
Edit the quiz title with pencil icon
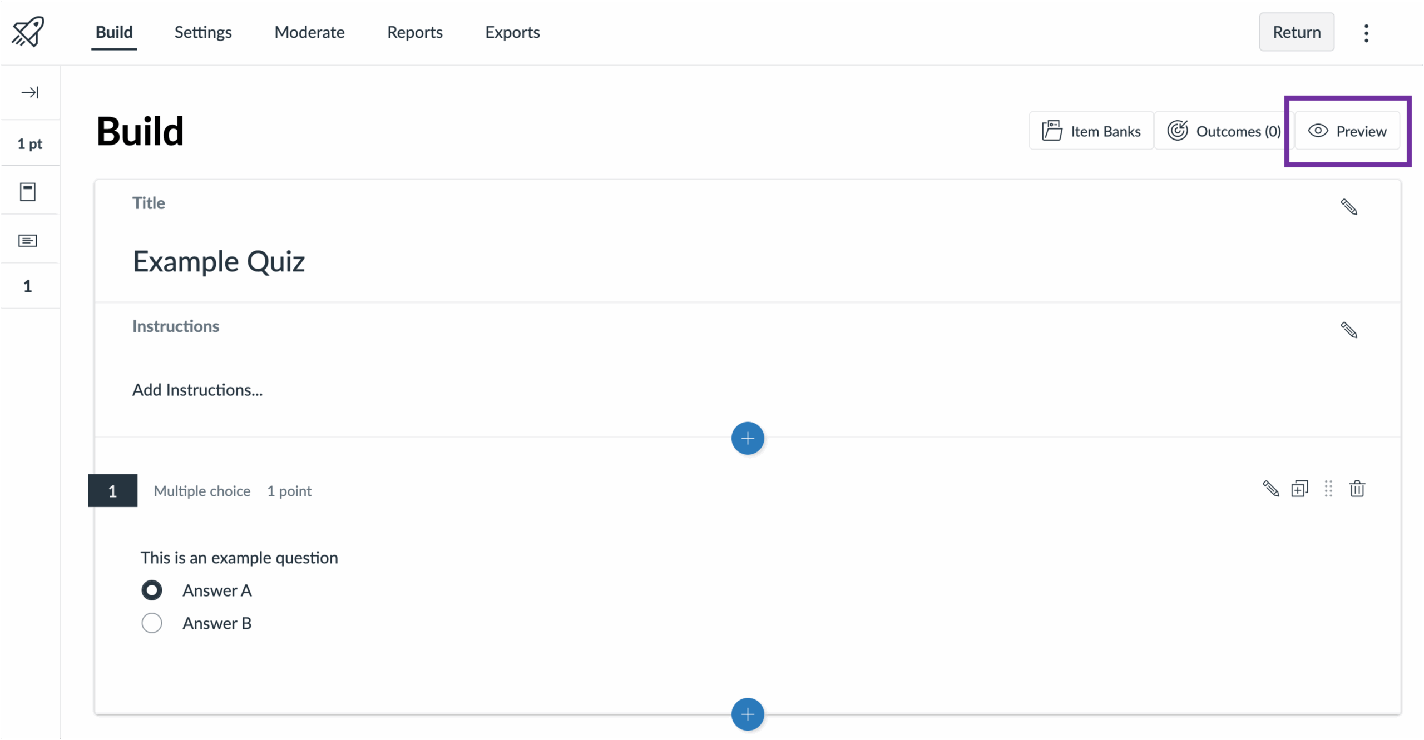pyautogui.click(x=1349, y=207)
